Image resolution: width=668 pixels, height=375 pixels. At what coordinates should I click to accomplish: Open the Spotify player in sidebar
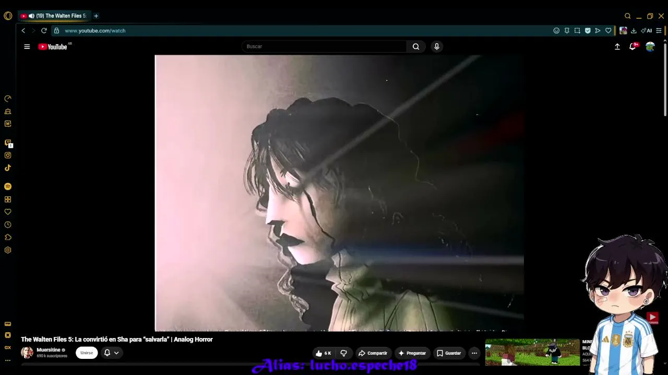tap(8, 186)
